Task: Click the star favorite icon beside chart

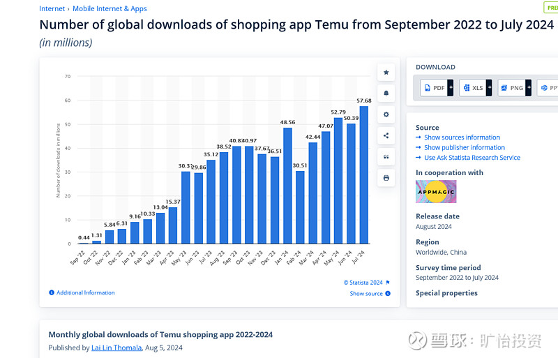Action: click(386, 73)
